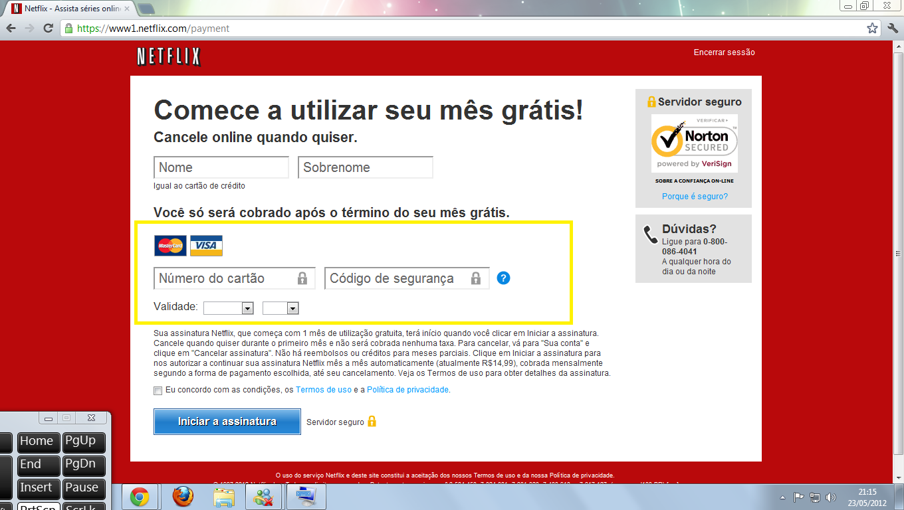Click the Cancele online quando quiser text
This screenshot has width=904, height=510.
click(x=255, y=137)
